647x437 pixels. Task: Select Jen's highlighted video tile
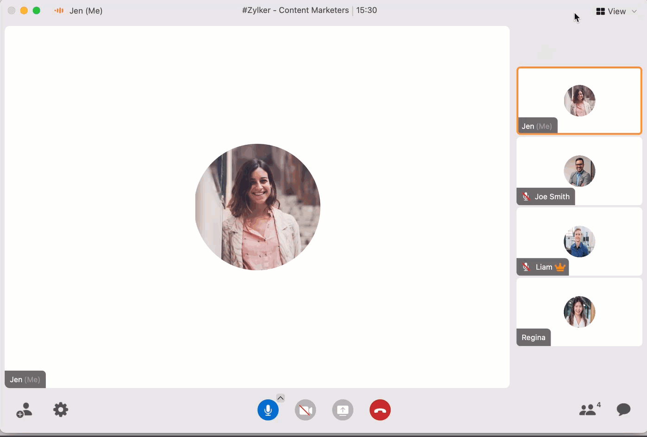[579, 101]
